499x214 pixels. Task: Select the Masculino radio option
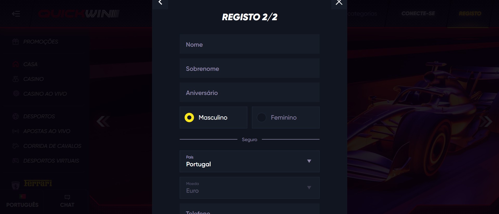click(x=189, y=118)
